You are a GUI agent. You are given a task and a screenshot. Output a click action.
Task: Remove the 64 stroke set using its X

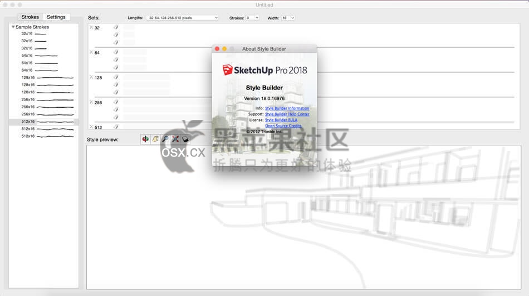91,52
